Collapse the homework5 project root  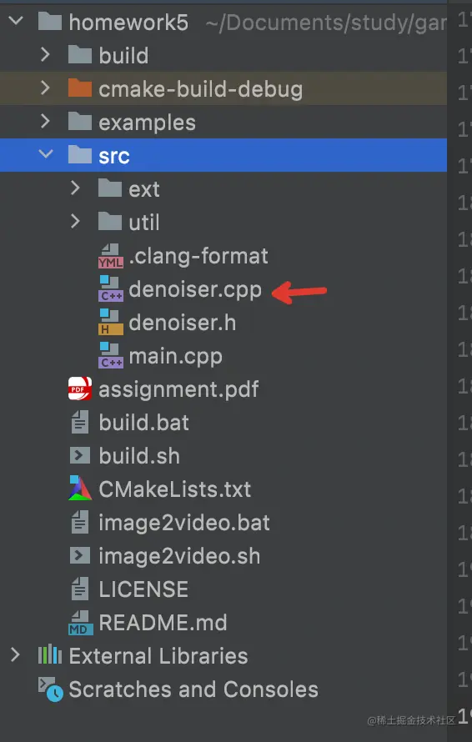(x=16, y=22)
